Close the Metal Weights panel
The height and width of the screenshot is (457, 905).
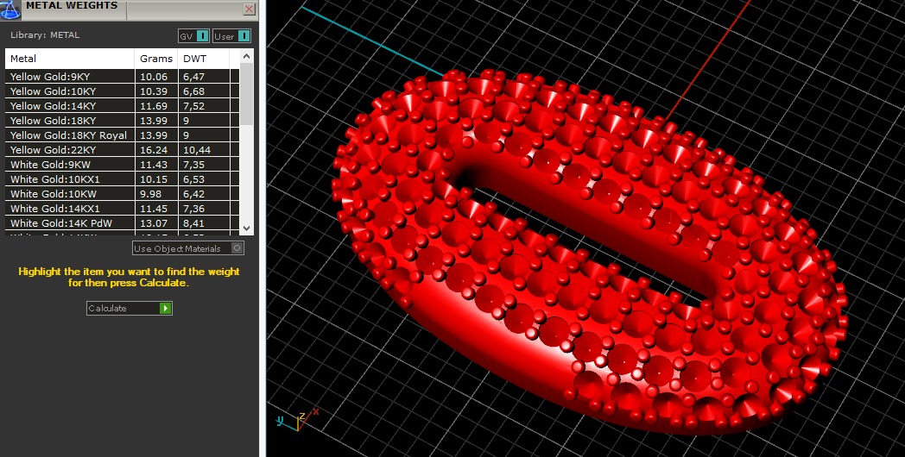point(249,9)
